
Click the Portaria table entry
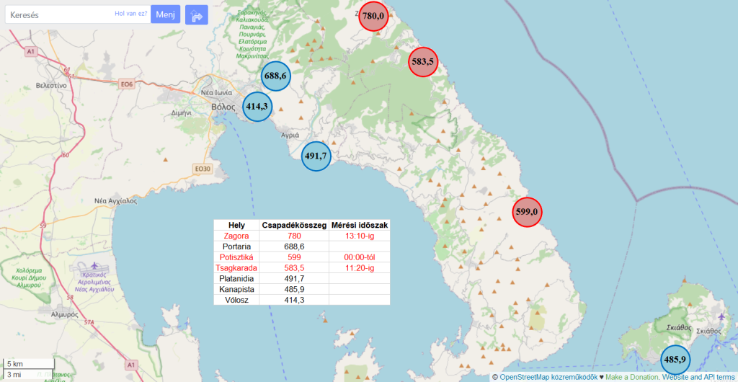pyautogui.click(x=236, y=246)
